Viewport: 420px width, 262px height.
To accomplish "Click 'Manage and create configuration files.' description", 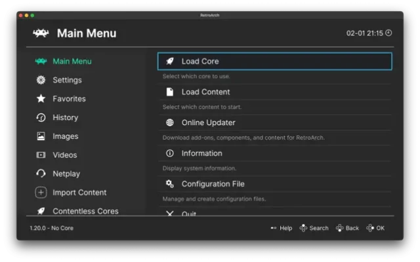I will [x=214, y=199].
